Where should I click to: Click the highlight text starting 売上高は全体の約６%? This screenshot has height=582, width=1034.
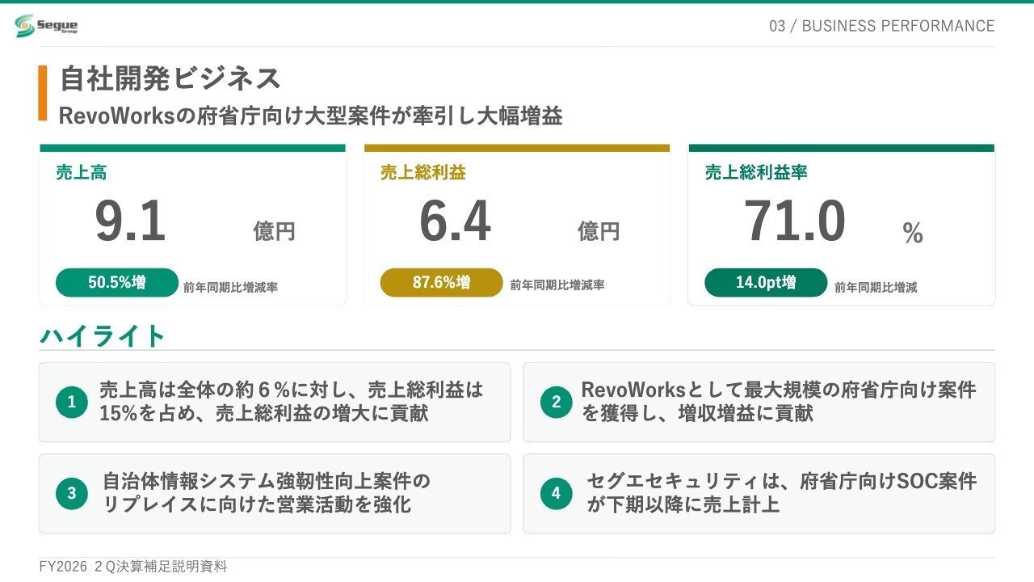tap(292, 402)
